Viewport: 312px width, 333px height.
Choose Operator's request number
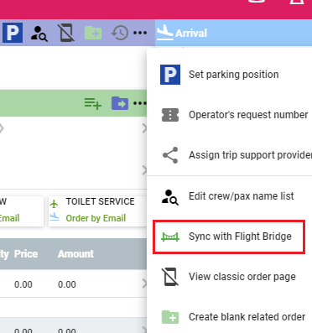pos(229,115)
